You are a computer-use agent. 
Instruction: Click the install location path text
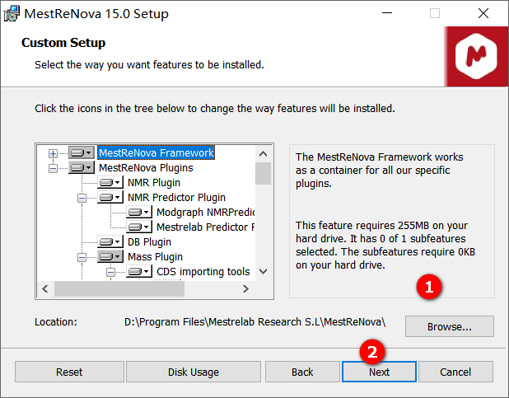coord(254,321)
